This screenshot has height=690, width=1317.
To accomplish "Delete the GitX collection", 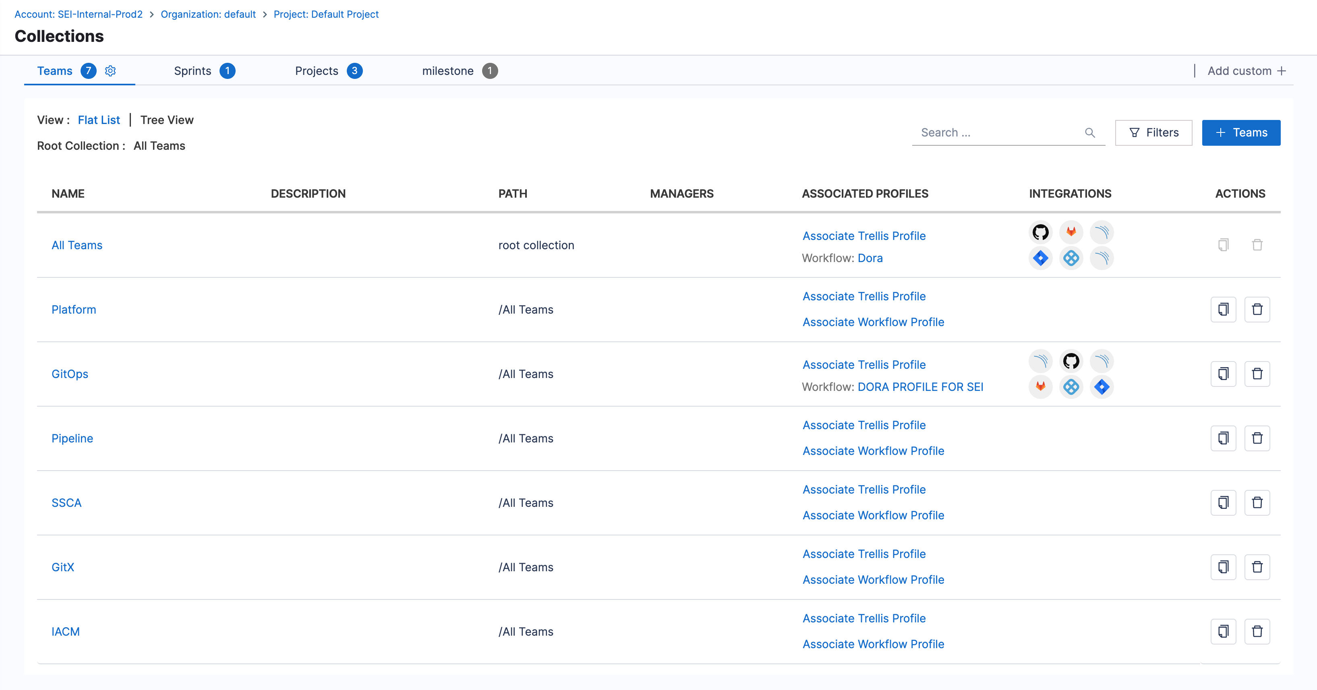I will [1257, 567].
